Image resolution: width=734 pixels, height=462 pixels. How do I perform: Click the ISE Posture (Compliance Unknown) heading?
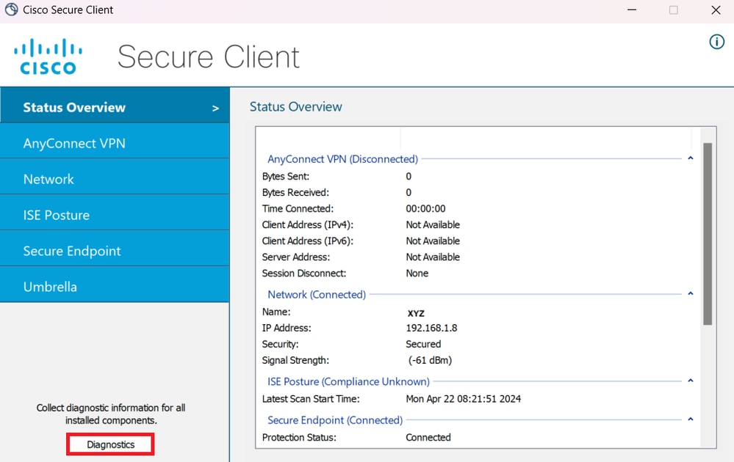348,381
